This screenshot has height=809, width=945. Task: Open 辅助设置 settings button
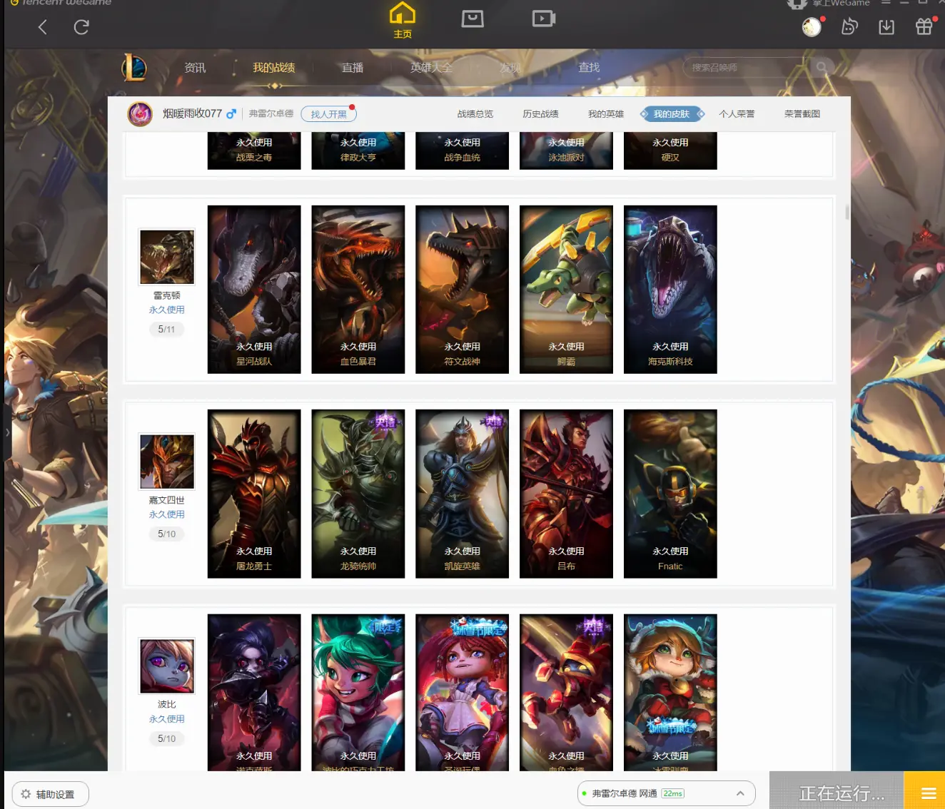tap(51, 794)
